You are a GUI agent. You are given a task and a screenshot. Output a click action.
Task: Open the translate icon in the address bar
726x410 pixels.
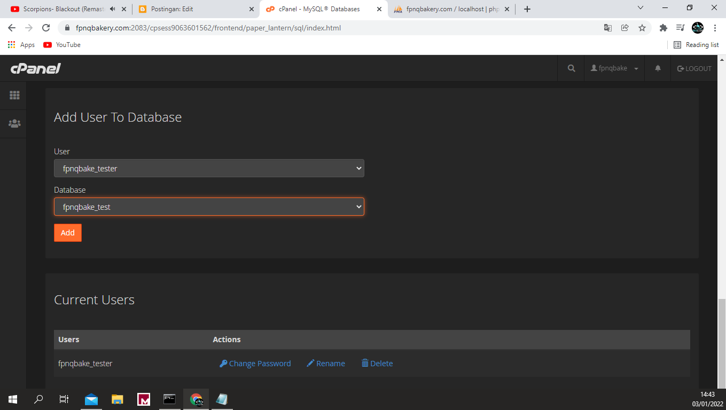tap(608, 28)
